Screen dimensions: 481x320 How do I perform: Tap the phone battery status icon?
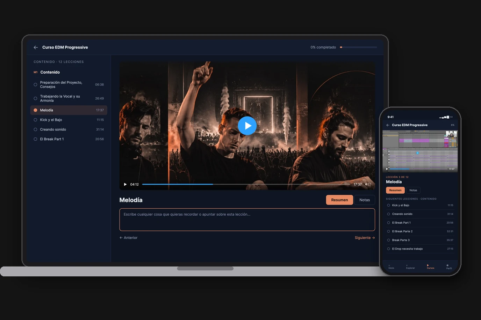[451, 117]
